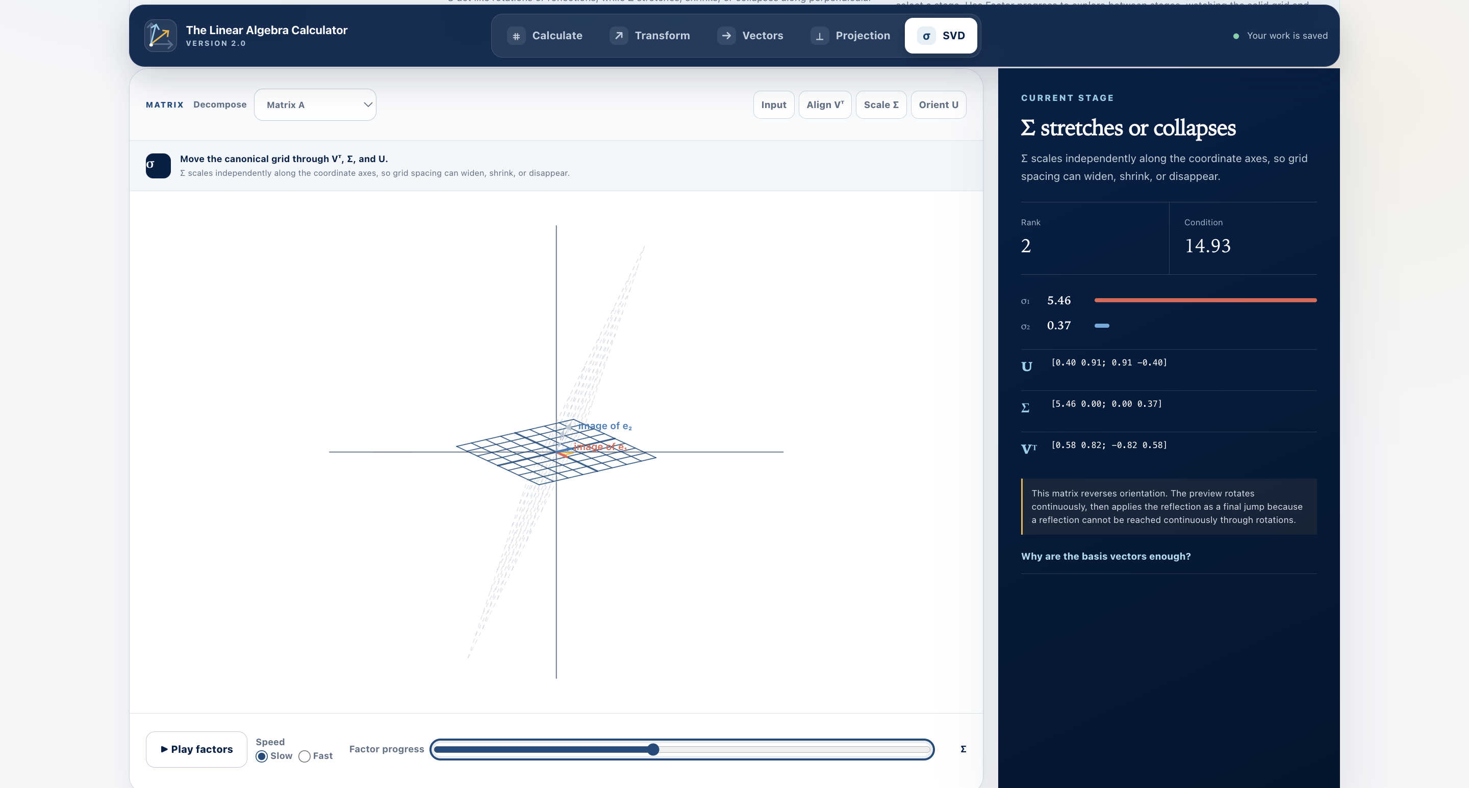The image size is (1469, 788).
Task: Jump to the Scale Σ stage
Action: pos(881,105)
